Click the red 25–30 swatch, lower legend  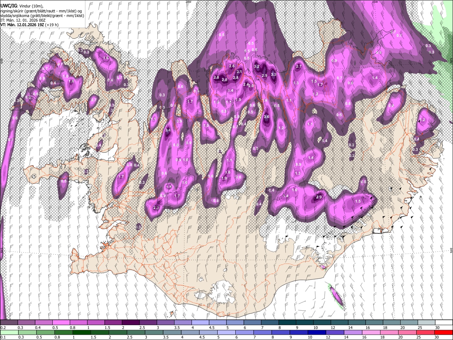tap(425, 333)
